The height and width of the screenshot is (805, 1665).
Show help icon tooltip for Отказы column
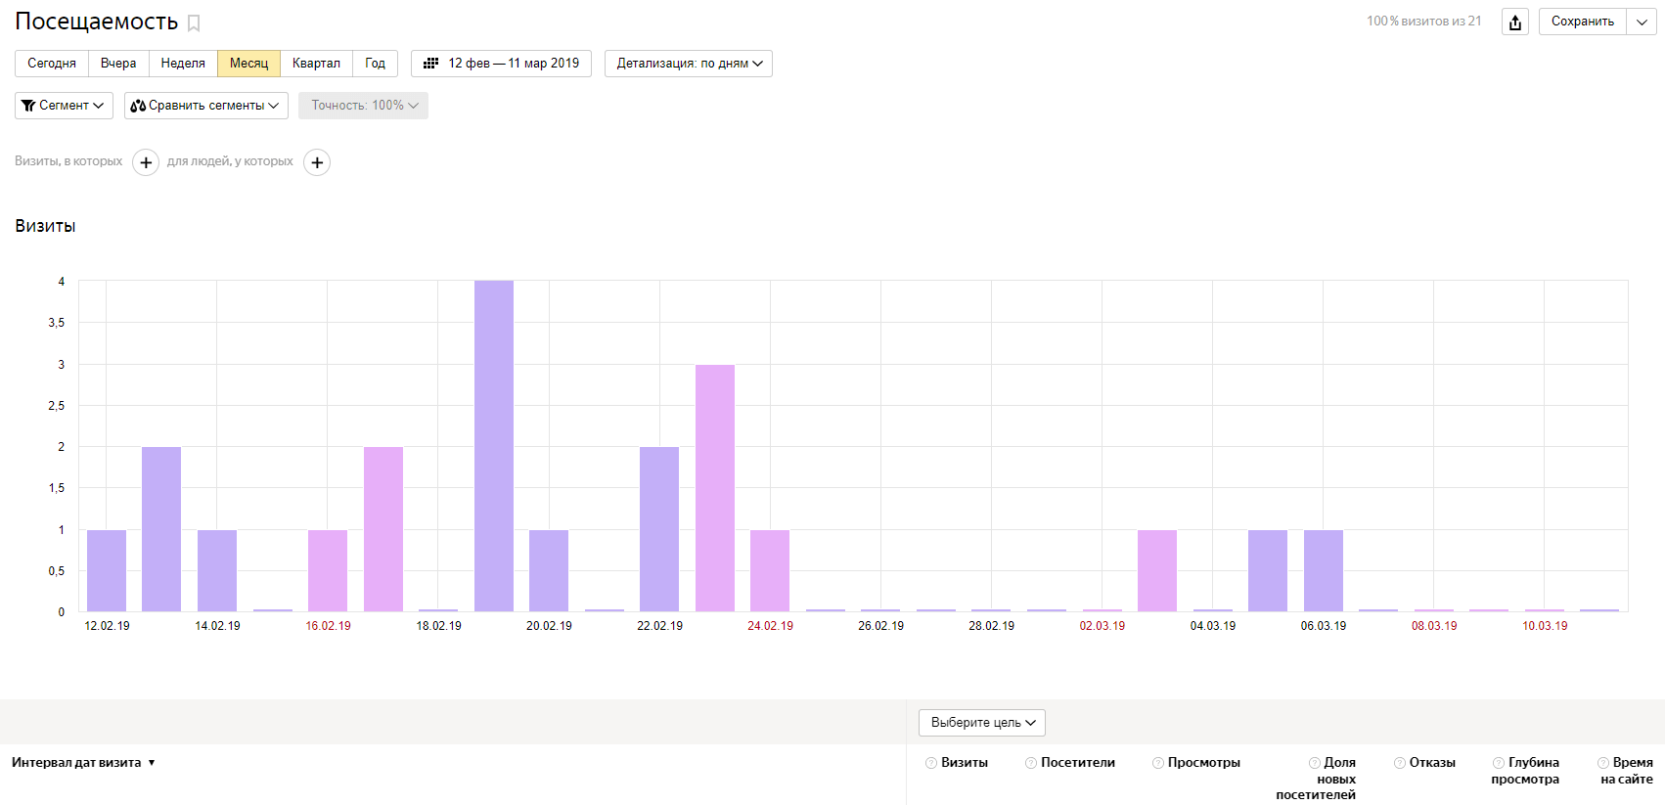pyautogui.click(x=1400, y=763)
